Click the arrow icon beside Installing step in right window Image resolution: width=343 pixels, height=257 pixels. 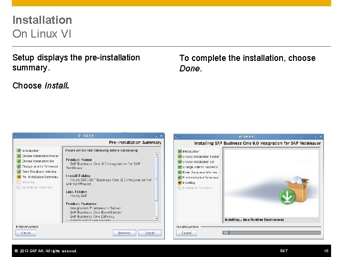click(x=180, y=183)
